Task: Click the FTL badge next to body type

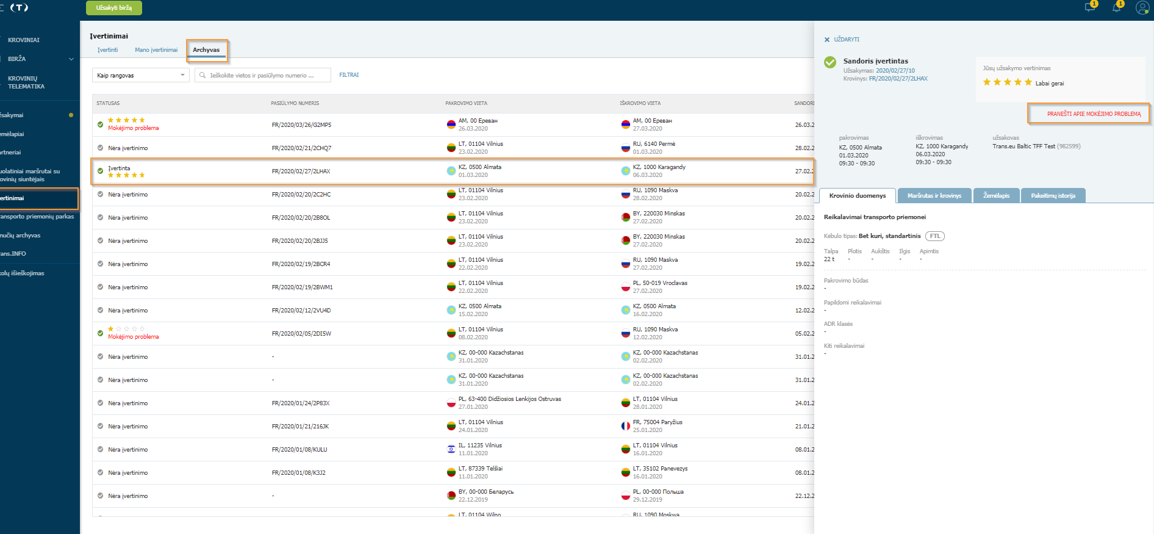Action: 934,236
